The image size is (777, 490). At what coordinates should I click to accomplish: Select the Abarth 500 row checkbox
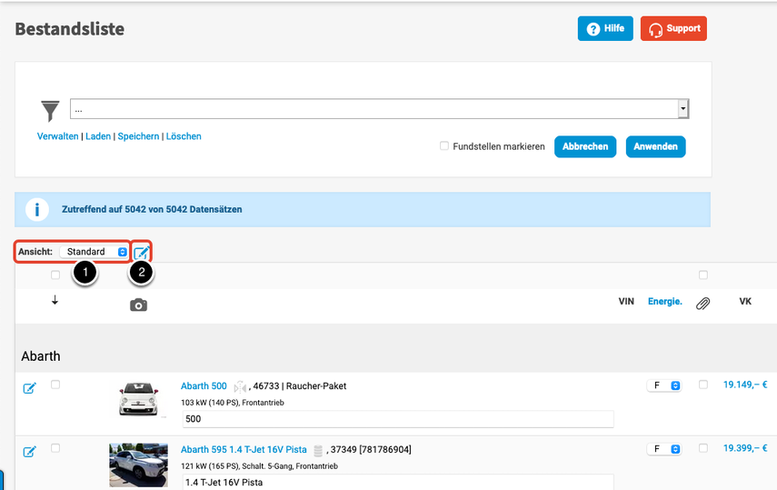coord(55,385)
